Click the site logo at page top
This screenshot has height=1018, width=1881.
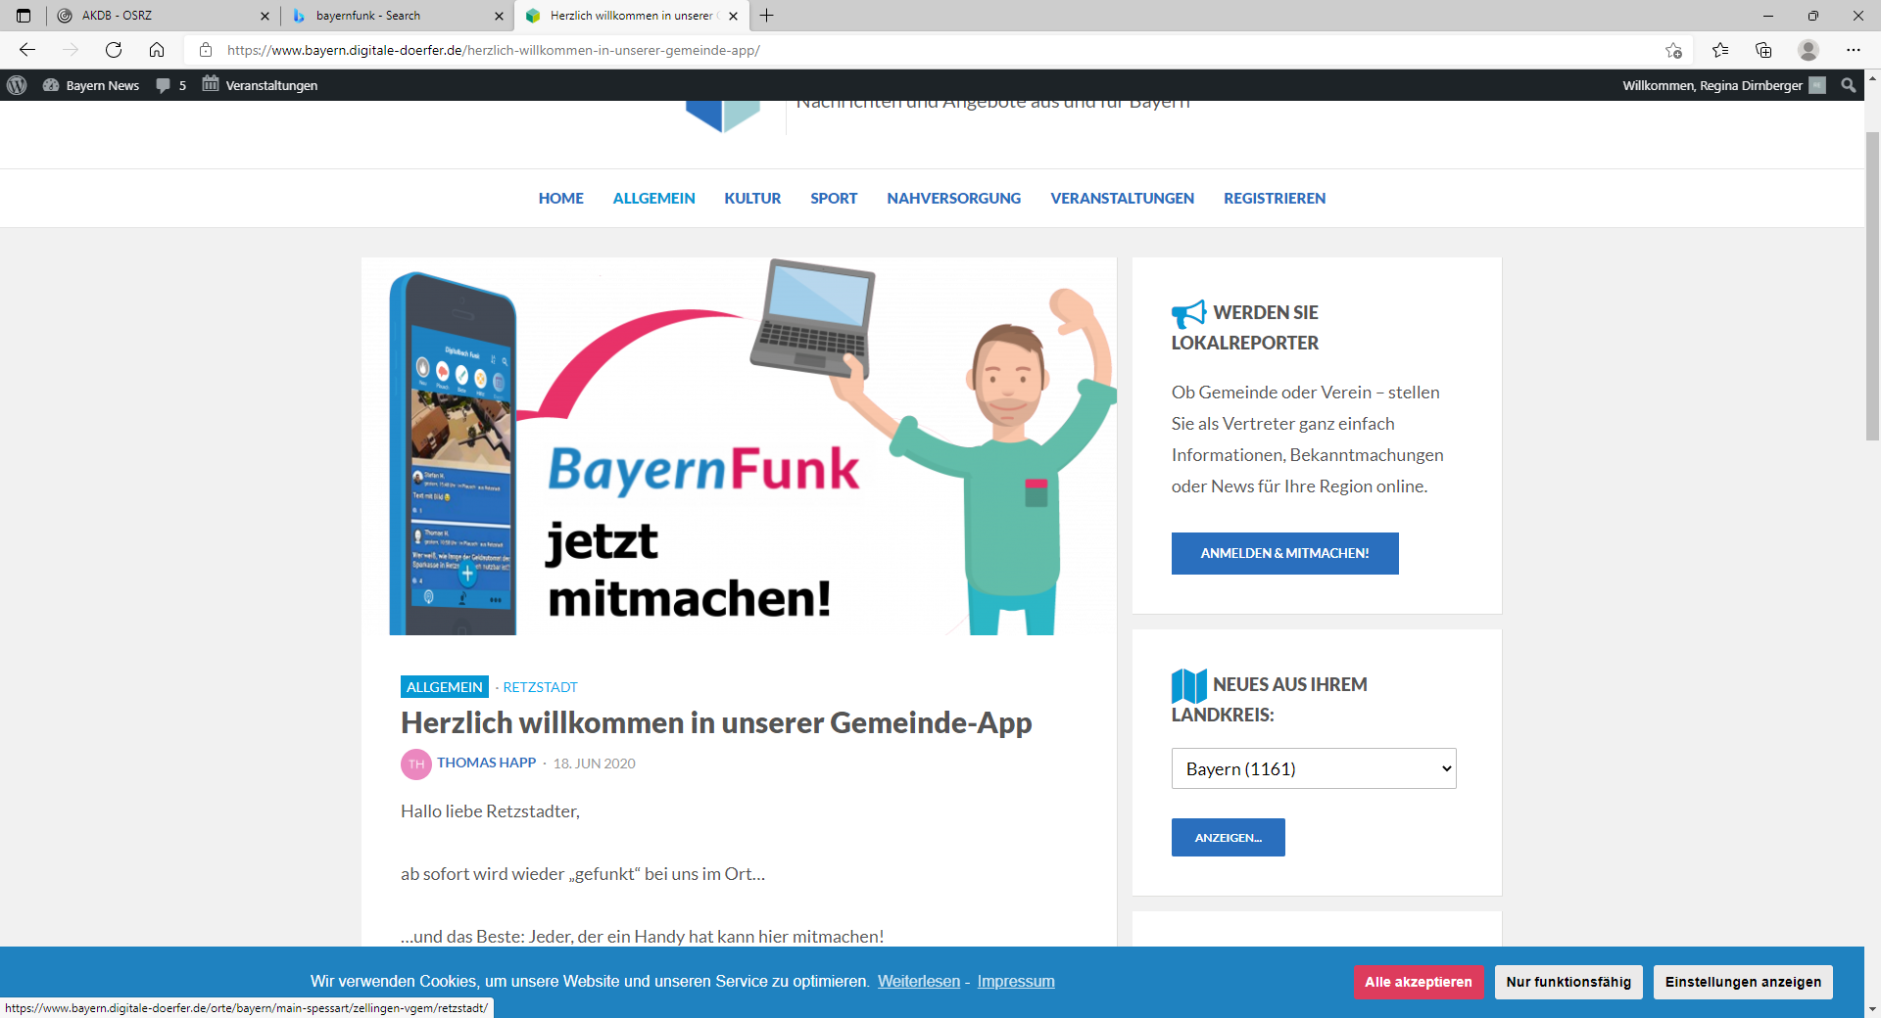click(x=723, y=116)
